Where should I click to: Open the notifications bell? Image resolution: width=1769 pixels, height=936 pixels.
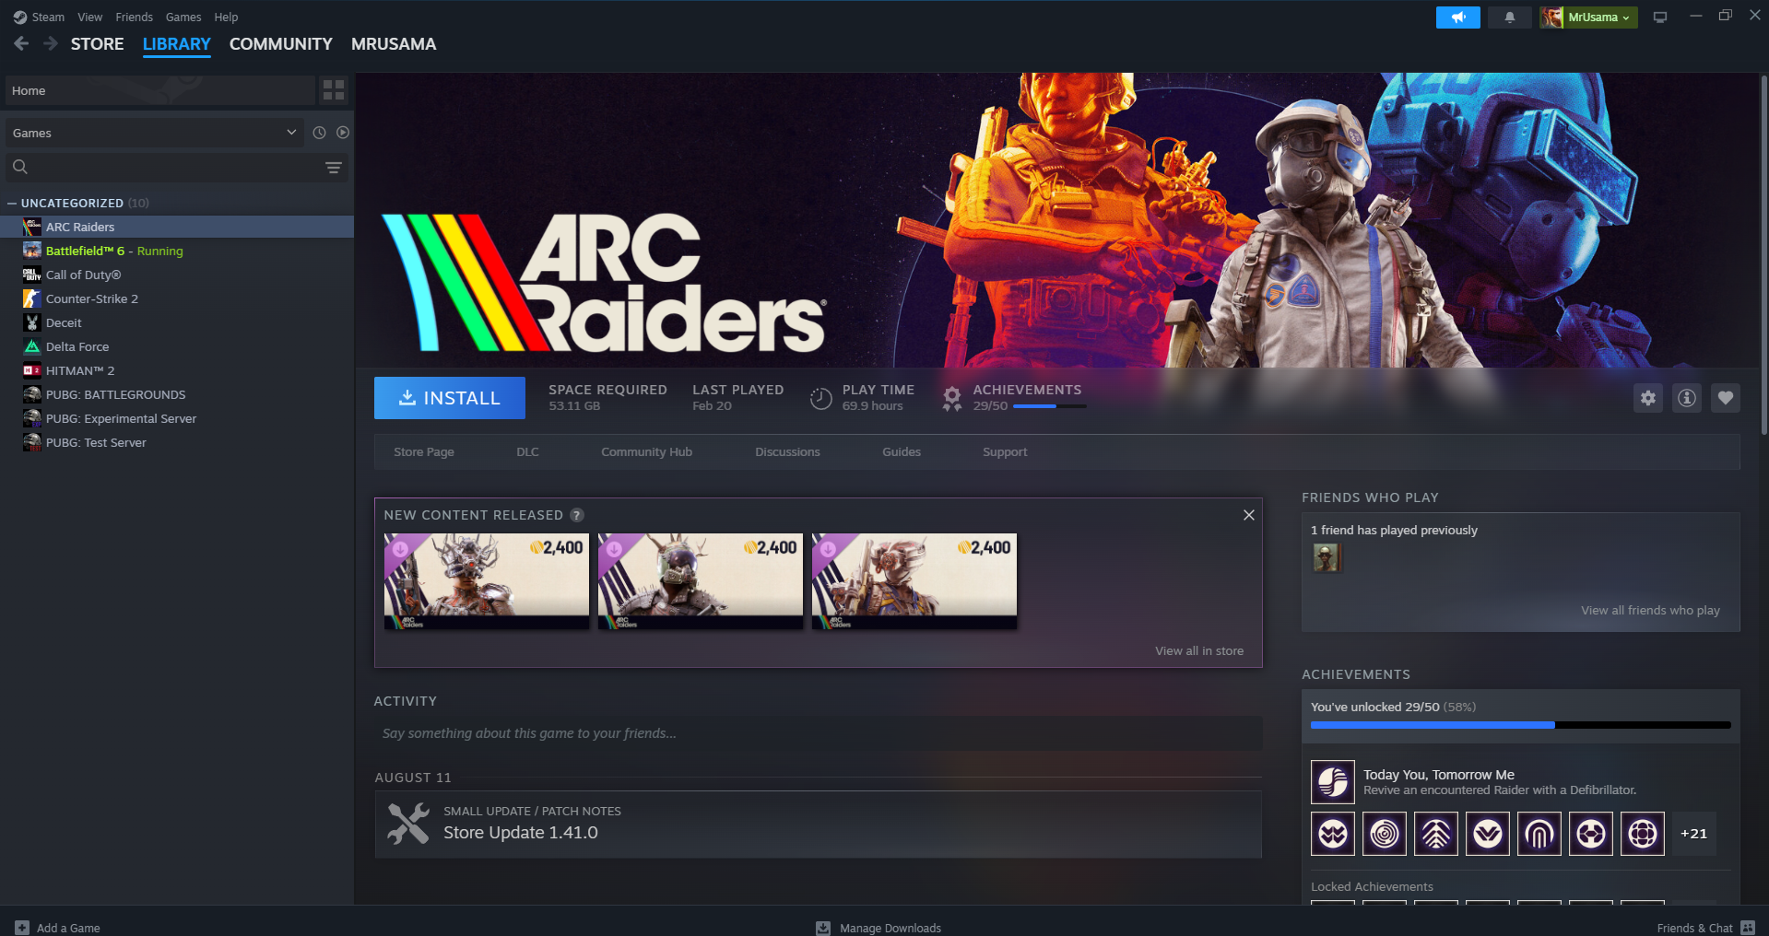(x=1509, y=18)
